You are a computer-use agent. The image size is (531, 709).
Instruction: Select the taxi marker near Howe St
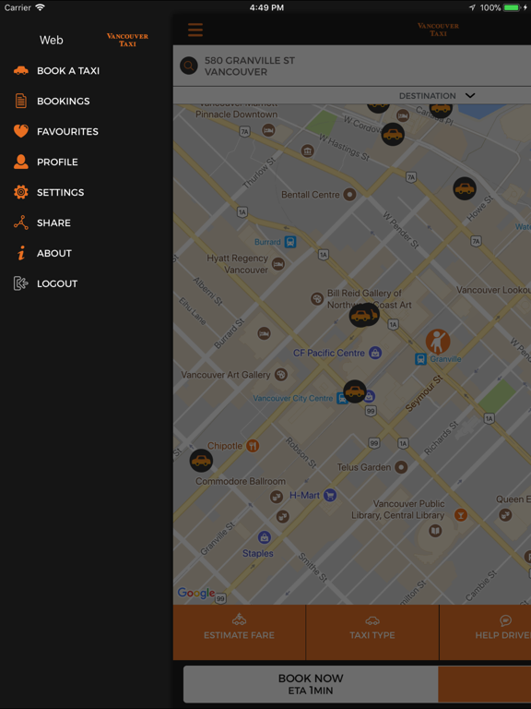pos(465,188)
